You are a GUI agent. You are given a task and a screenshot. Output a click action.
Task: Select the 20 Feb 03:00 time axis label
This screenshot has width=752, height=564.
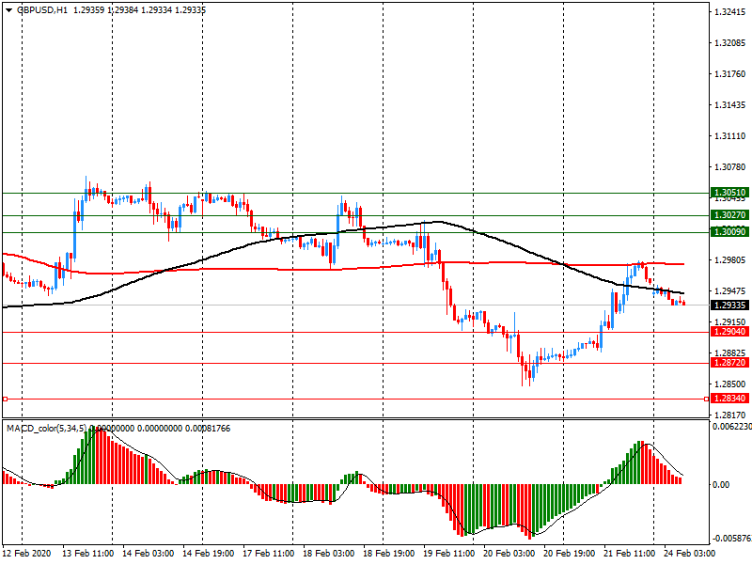pos(509,553)
